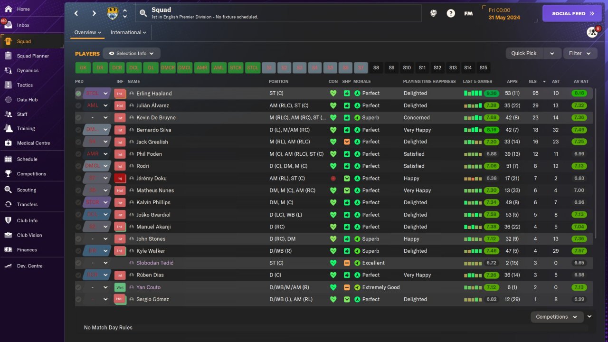Screen dimensions: 608x342
Task: Open Squad Planner in the sidebar
Action: (32, 56)
